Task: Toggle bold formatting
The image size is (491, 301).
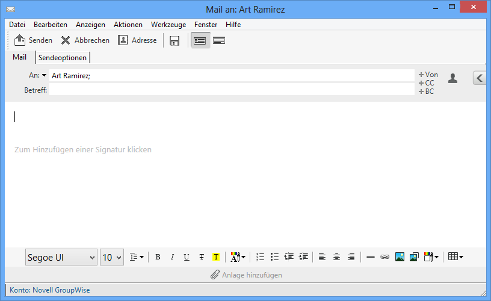Action: pyautogui.click(x=158, y=257)
